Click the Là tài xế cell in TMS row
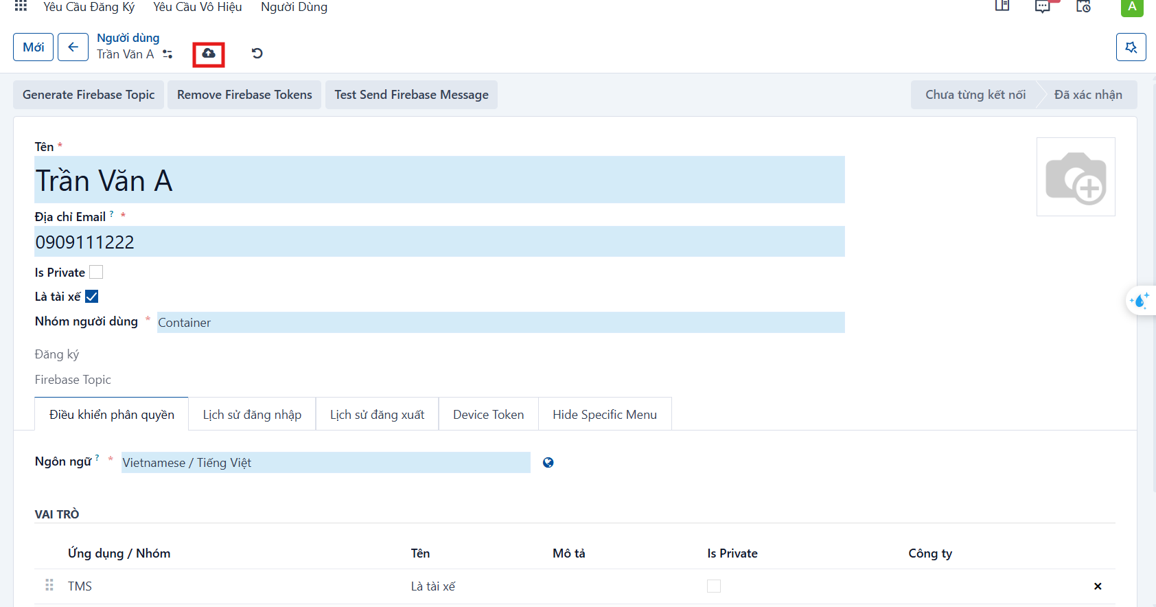This screenshot has height=607, width=1156. pos(433,586)
